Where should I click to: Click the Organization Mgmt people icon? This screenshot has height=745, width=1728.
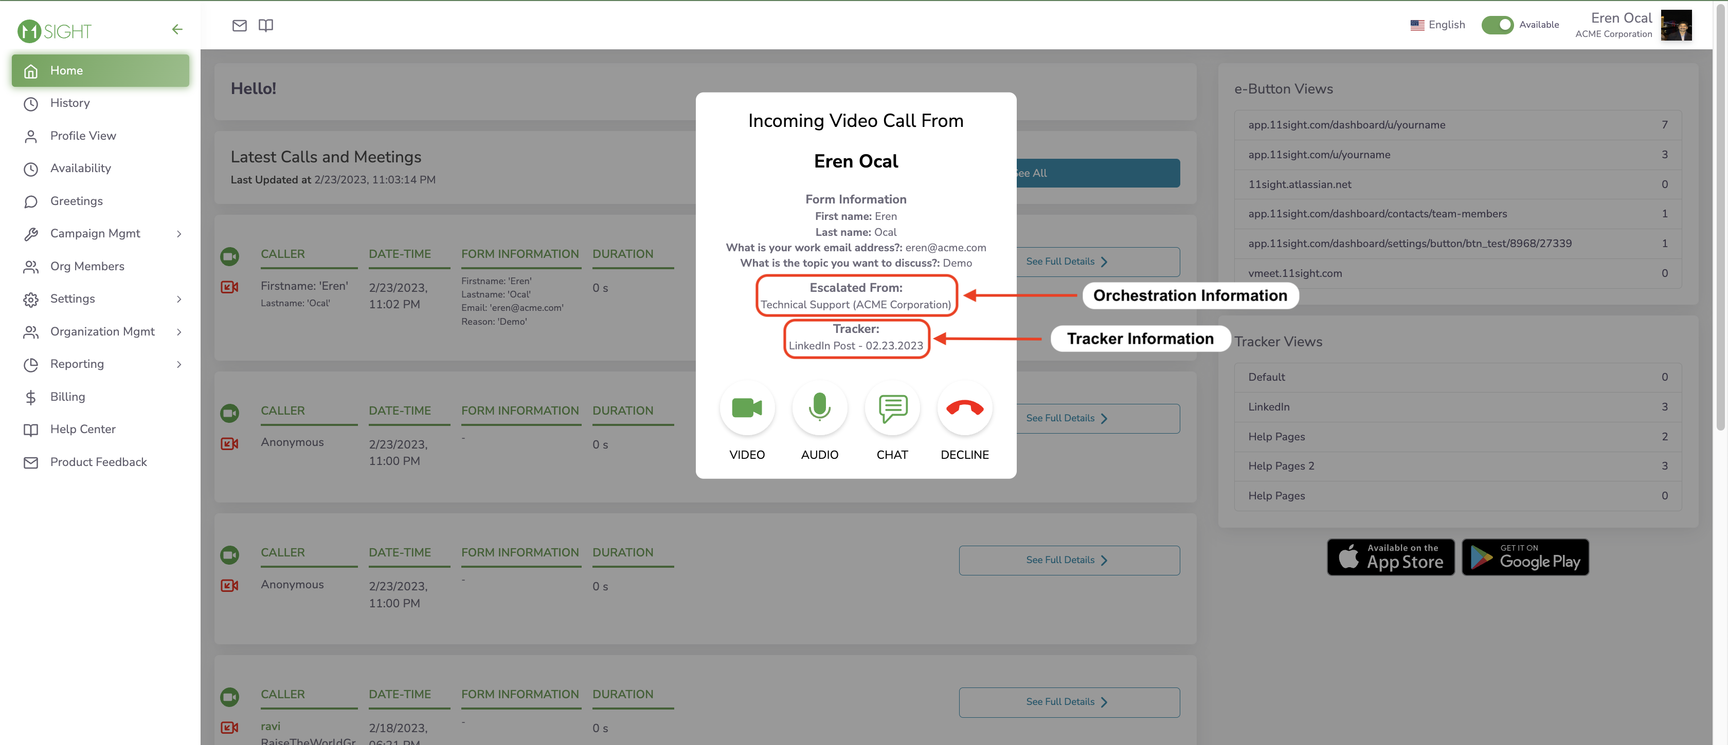click(31, 332)
